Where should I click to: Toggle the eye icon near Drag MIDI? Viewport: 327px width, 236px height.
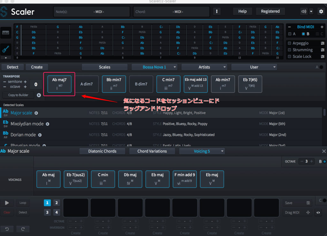[x=318, y=213]
